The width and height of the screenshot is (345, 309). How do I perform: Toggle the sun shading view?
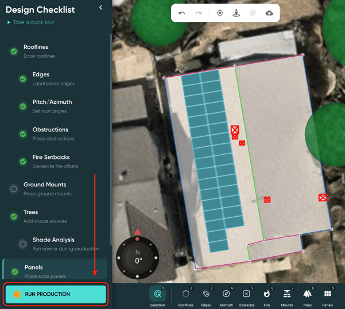click(x=253, y=13)
